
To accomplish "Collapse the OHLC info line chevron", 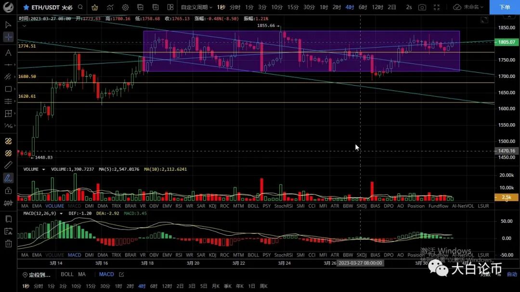I will [24, 25].
